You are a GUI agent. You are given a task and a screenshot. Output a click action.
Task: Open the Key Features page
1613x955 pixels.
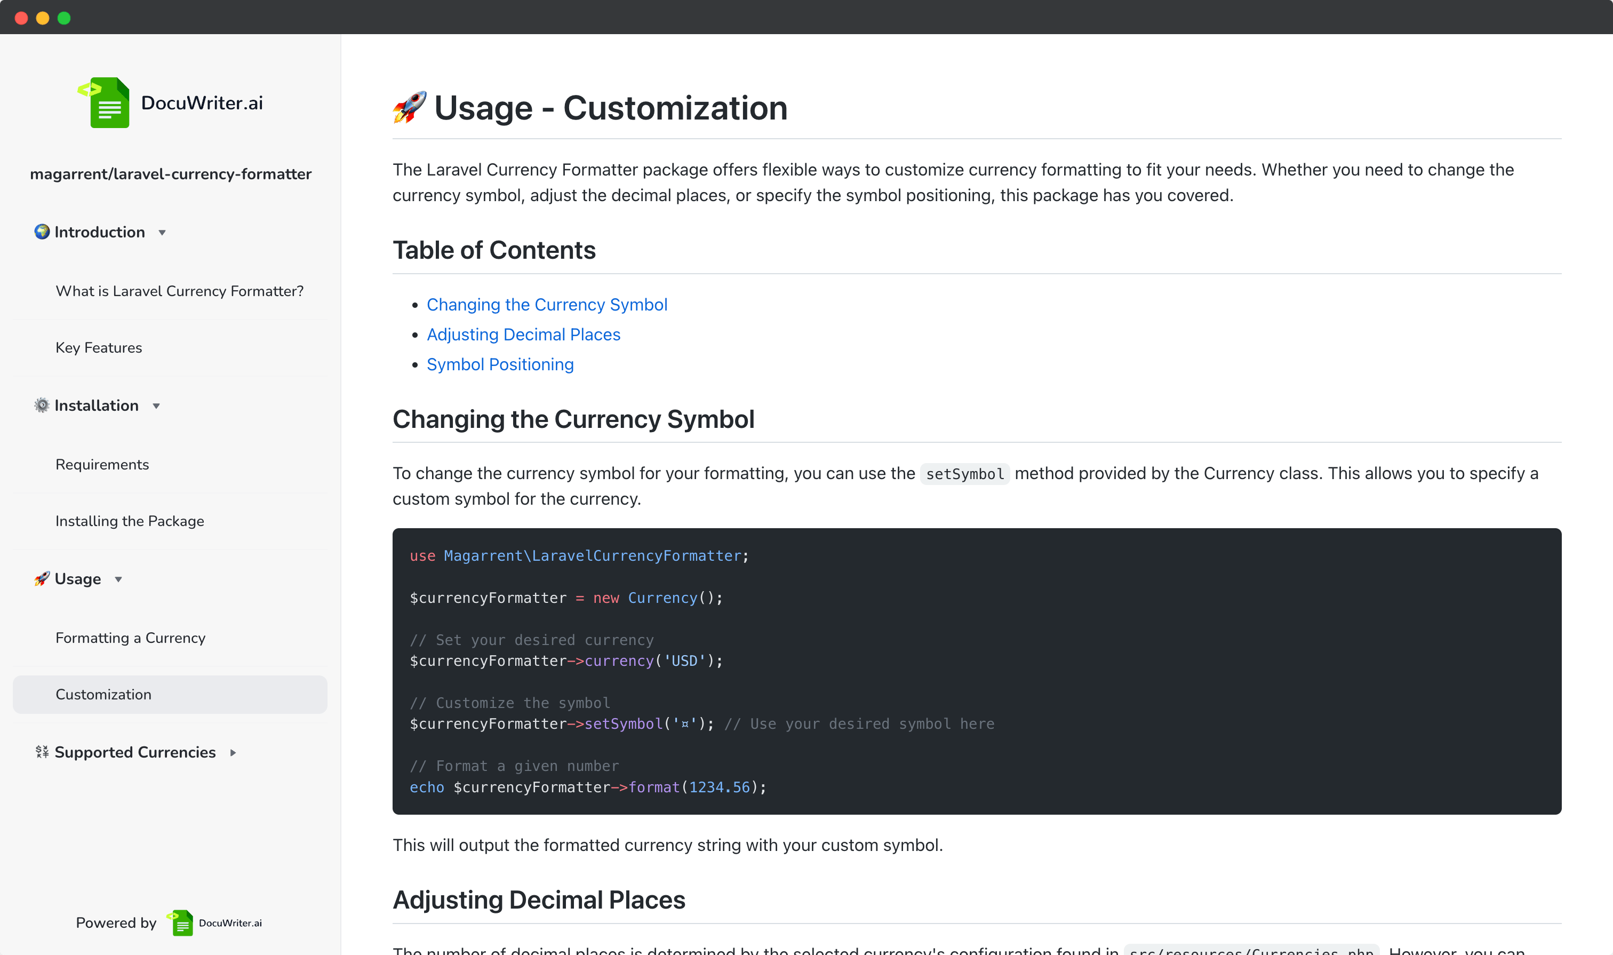[x=99, y=347]
